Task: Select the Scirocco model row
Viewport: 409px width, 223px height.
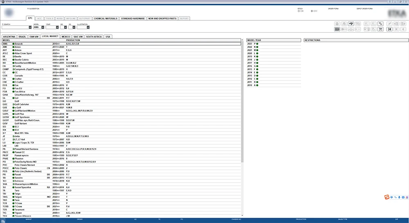Action: (x=121, y=181)
